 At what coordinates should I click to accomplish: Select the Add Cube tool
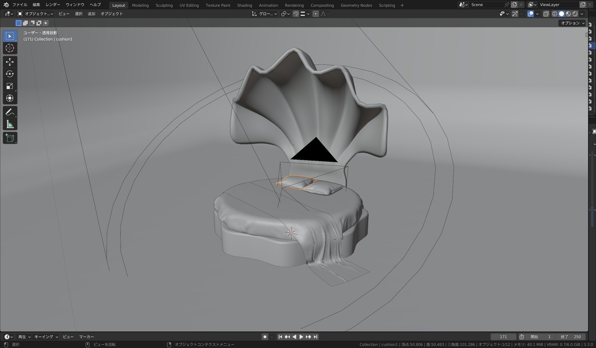pos(10,138)
